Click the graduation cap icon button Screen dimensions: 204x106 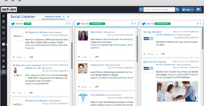point(198,9)
